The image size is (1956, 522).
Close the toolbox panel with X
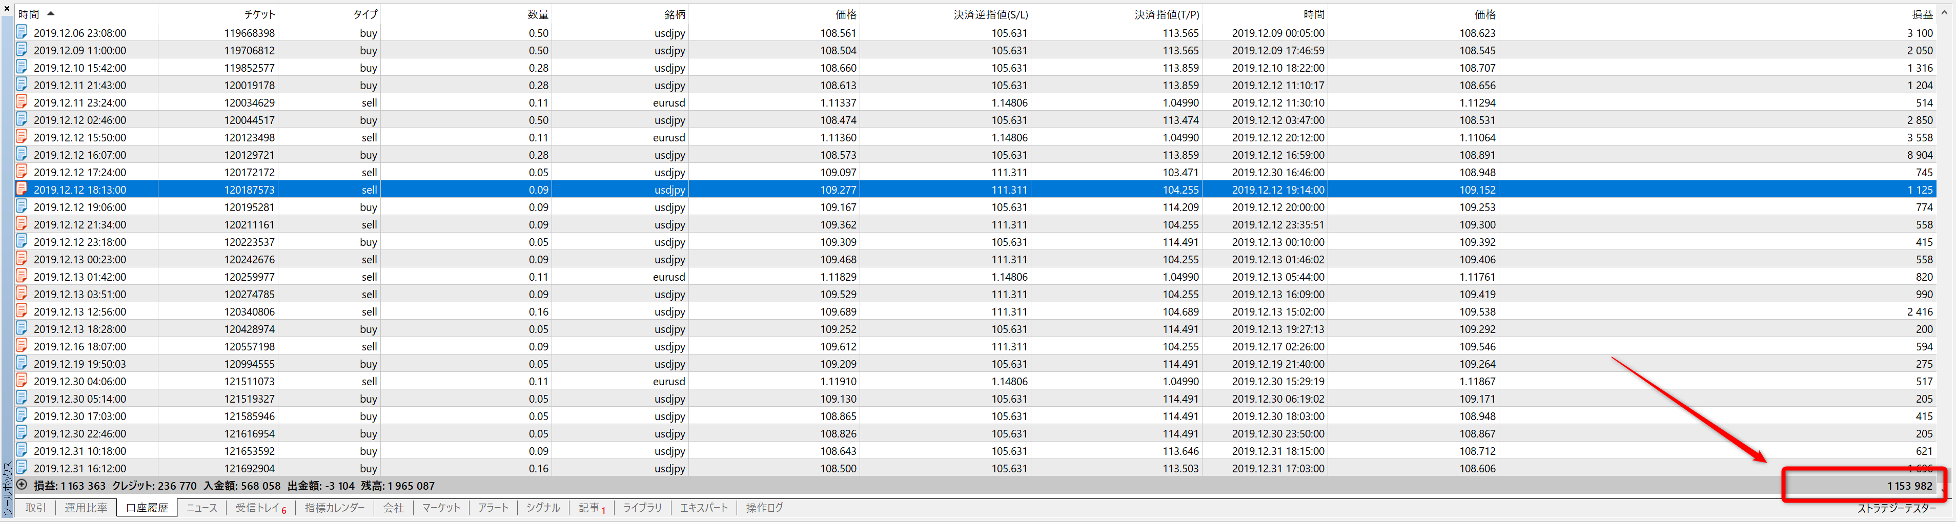pos(7,8)
